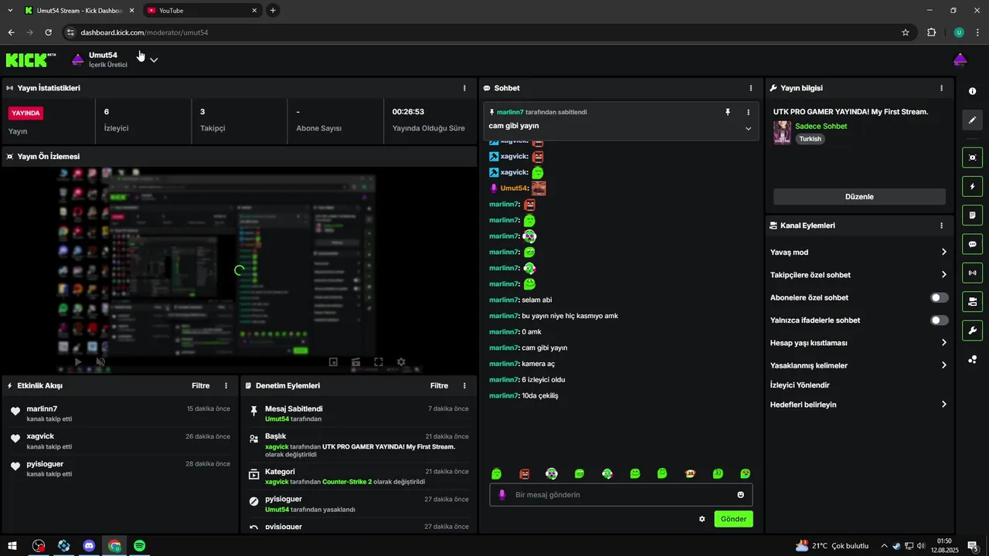Toggle the chat bubble panel icon in sidebar
The width and height of the screenshot is (989, 556).
972,244
